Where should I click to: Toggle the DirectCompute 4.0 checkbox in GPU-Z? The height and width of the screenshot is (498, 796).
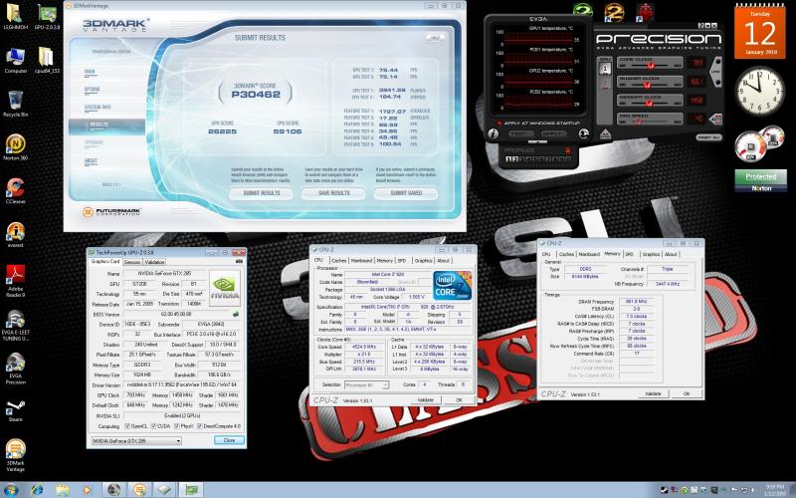200,426
